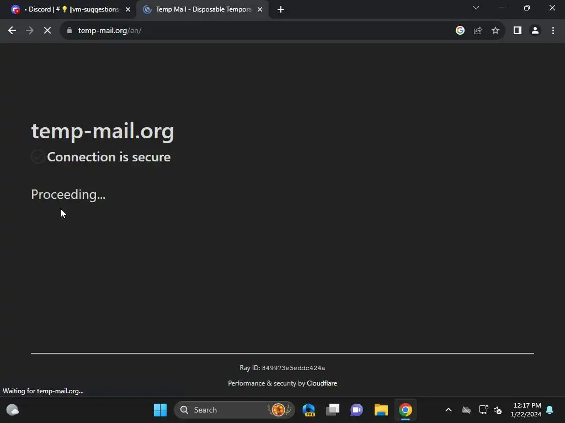Click the Chrome icon on the taskbar
Screen dimensions: 565x423
point(406,410)
